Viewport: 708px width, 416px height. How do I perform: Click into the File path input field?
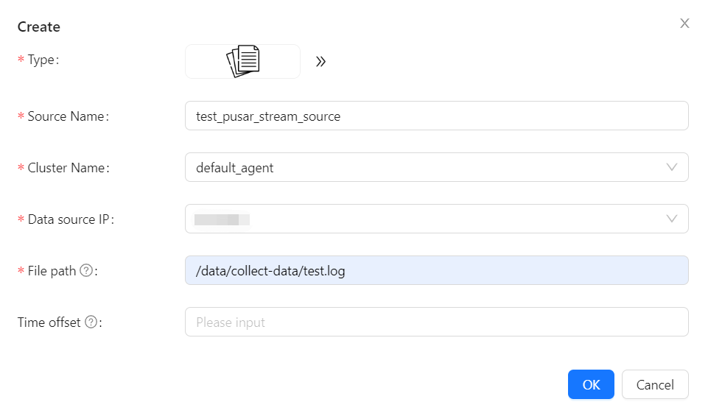(436, 270)
